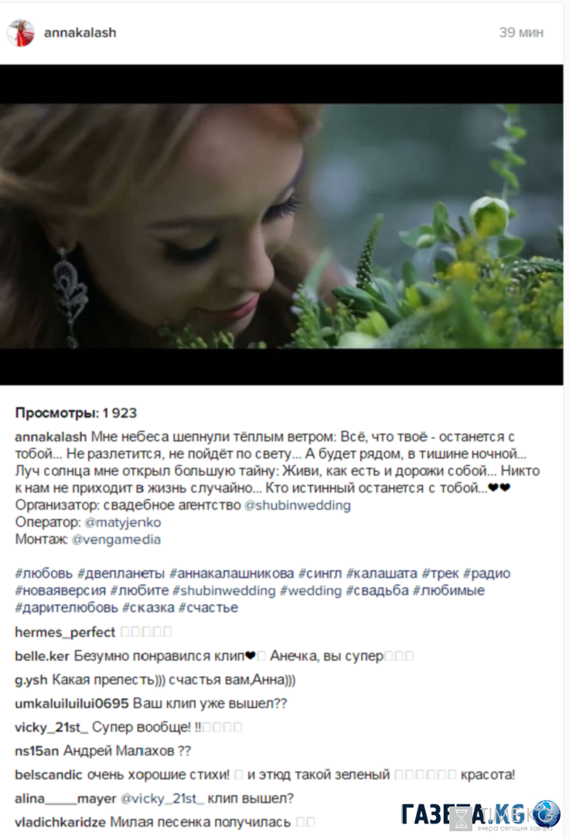Open the #свадьба hashtag
This screenshot has width=569, height=839.
point(377,591)
